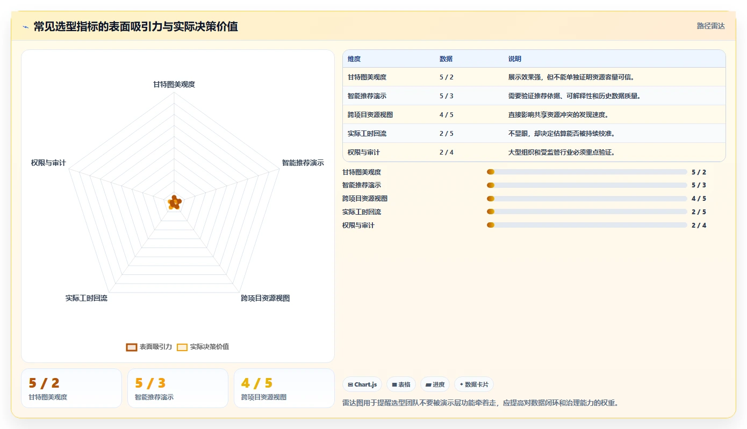Click the description 展示效果强，但不能单独证明资源容量可信。

pyautogui.click(x=572, y=77)
